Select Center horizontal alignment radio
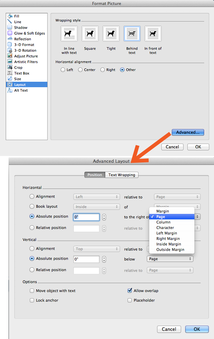Viewport: 214px width, 339px height. tap(81, 70)
